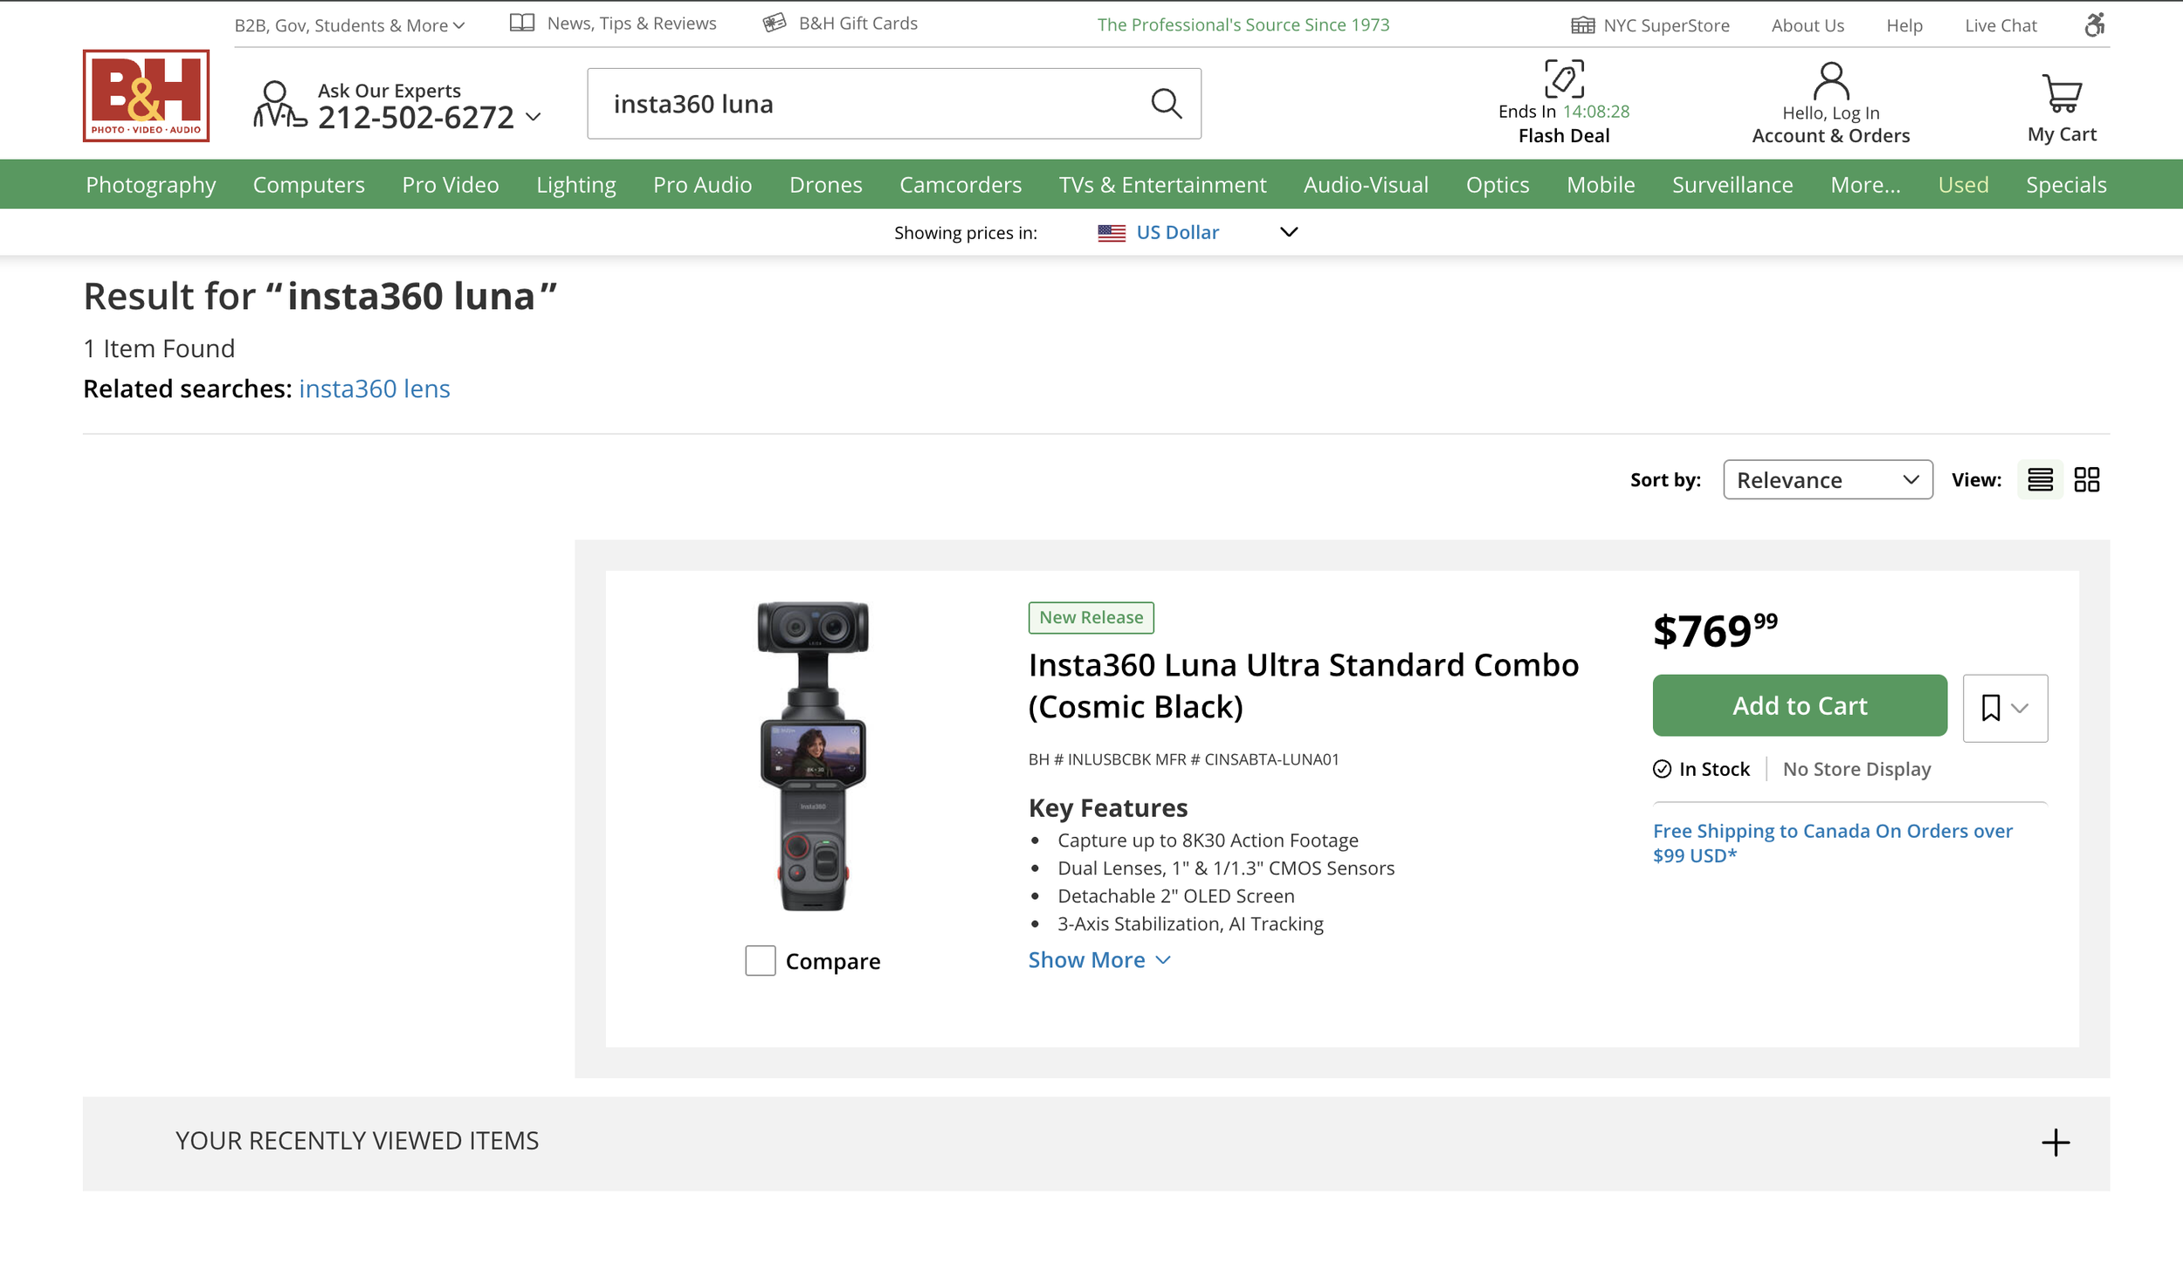Open the Help link
The width and height of the screenshot is (2183, 1263).
coord(1904,25)
